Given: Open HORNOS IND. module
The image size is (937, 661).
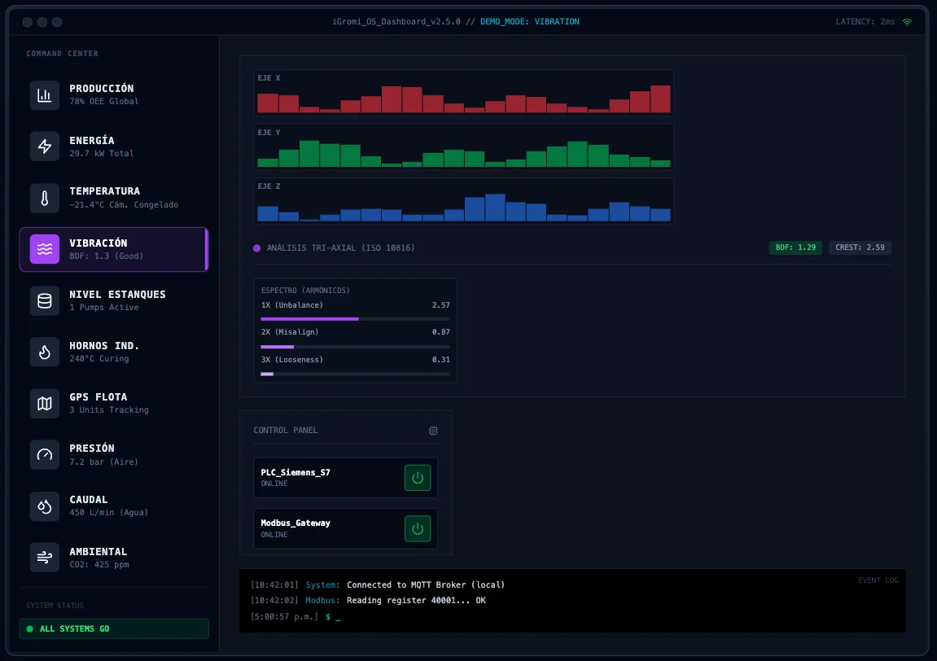Looking at the screenshot, I should click(x=114, y=352).
